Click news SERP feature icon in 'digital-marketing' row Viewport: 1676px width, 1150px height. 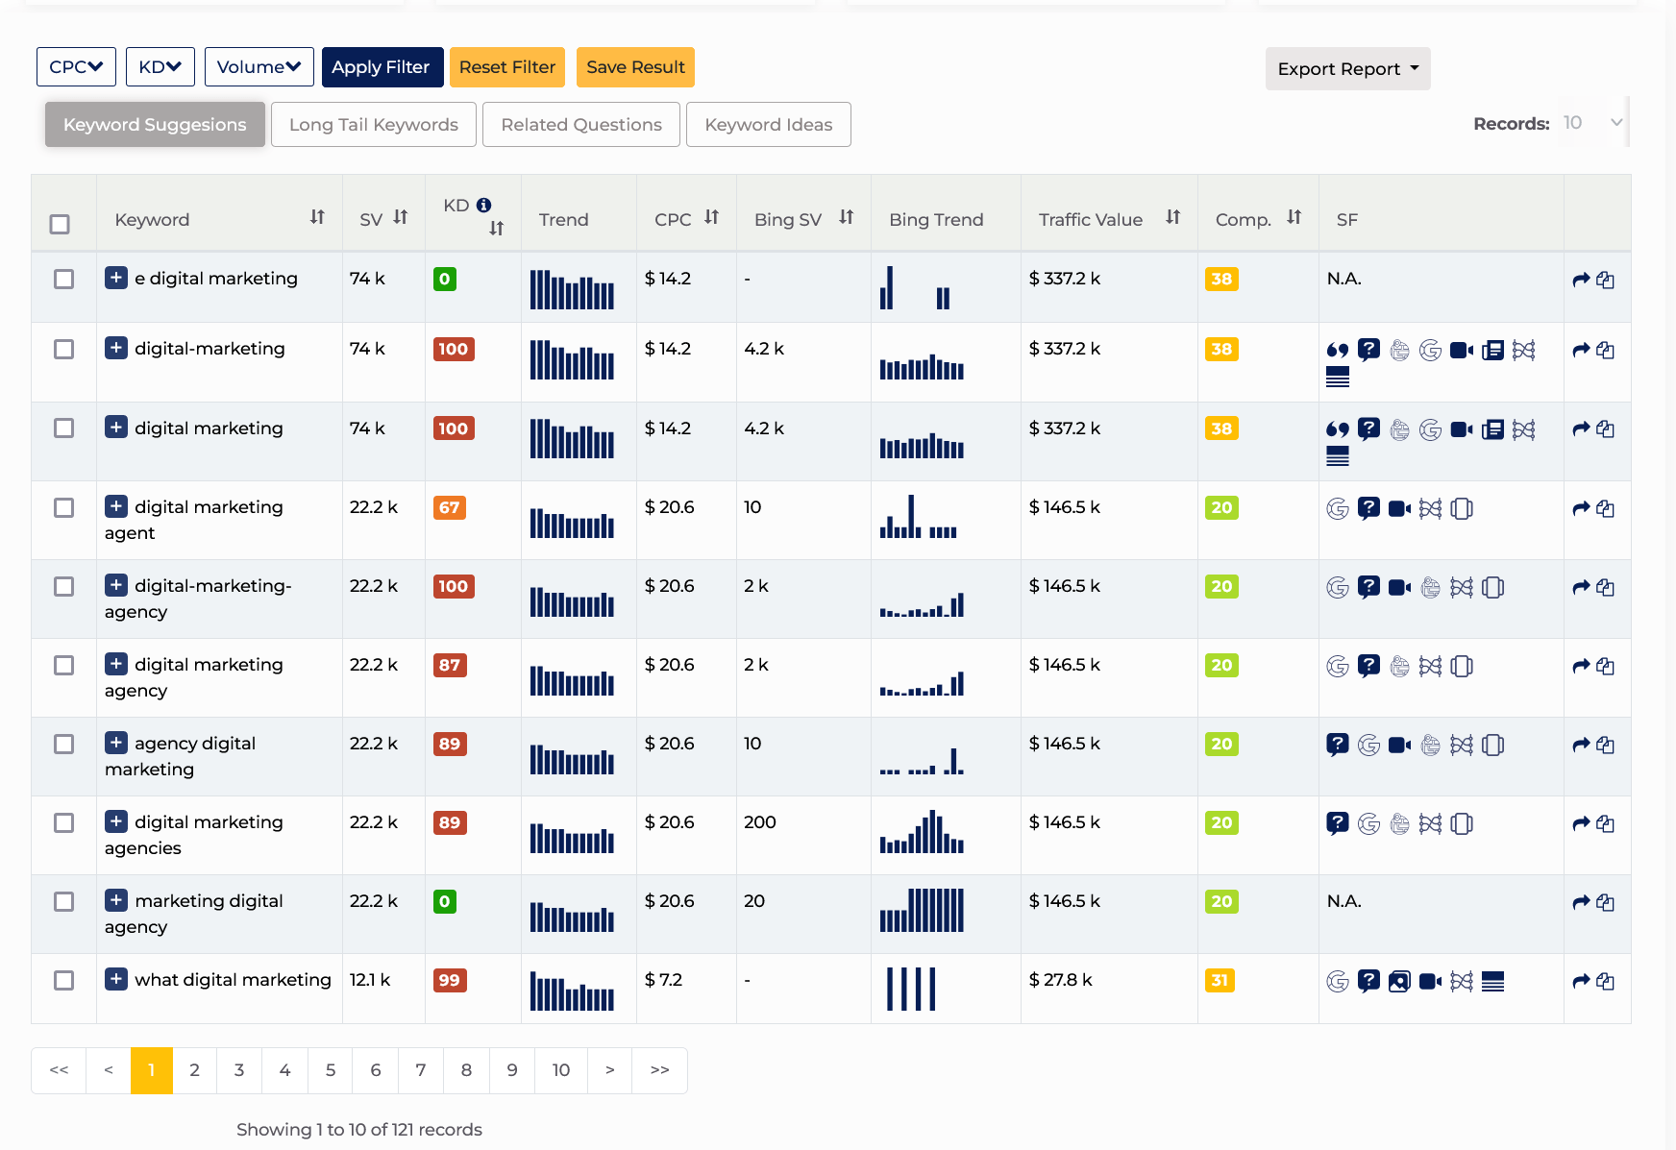tap(1492, 350)
